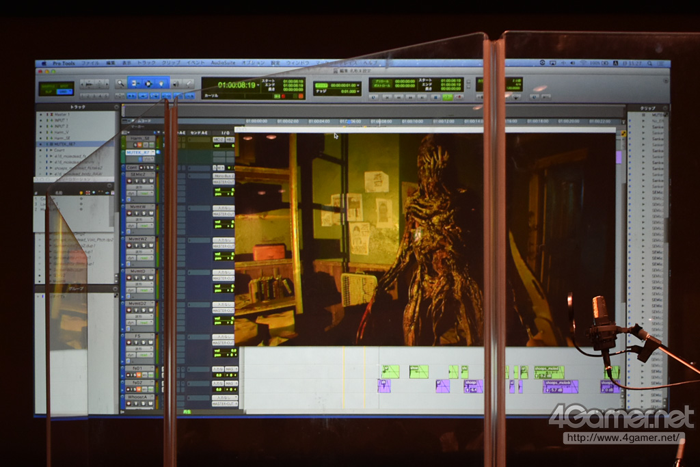The height and width of the screenshot is (467, 700).
Task: Open macOS Spotlight search icon
Action: [x=649, y=64]
